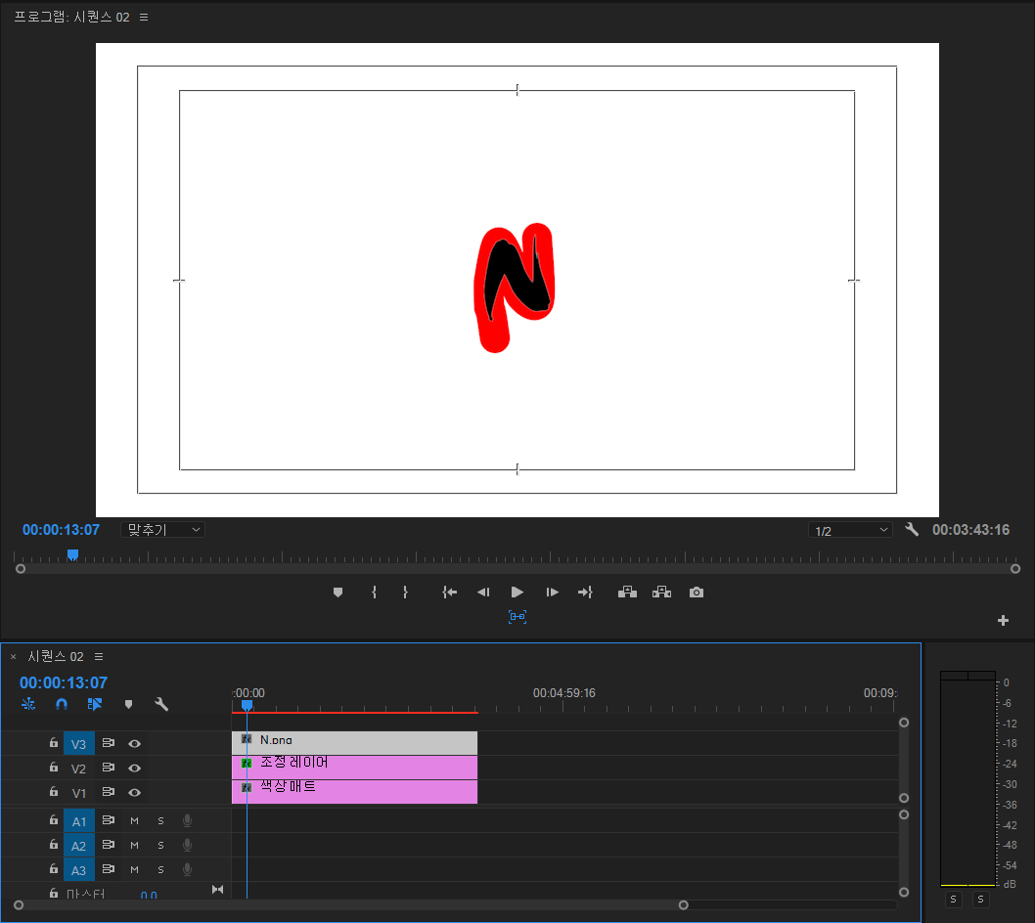This screenshot has width=1035, height=923.
Task: Mute audio track A1
Action: (x=135, y=820)
